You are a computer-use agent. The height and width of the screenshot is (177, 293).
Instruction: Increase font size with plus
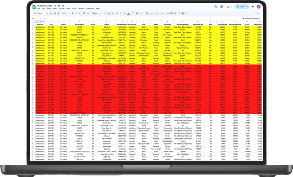[112, 13]
